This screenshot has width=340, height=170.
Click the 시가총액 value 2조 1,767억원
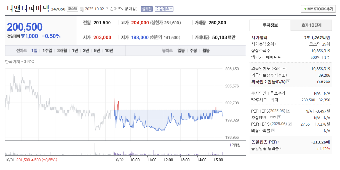[317, 38]
